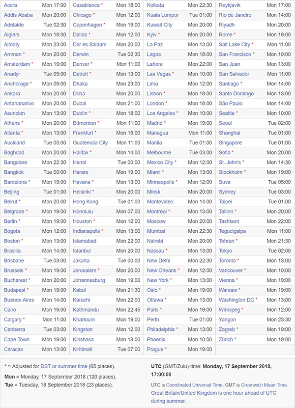295x408 pixels.
Task: Click the Antananarivo link
Action: point(19,104)
